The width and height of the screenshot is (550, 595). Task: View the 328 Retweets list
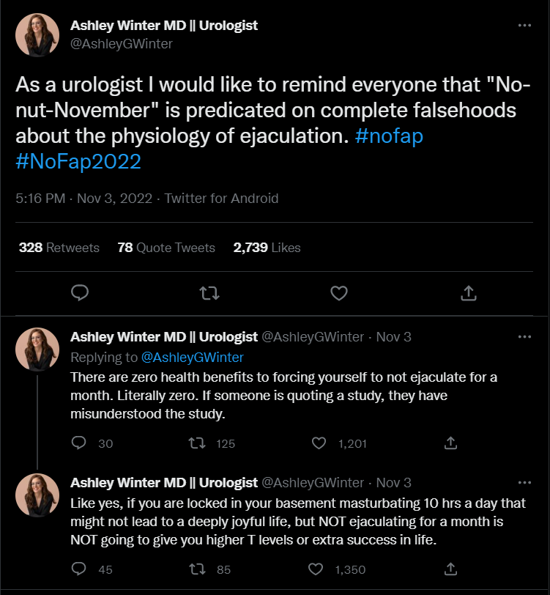[x=59, y=248]
